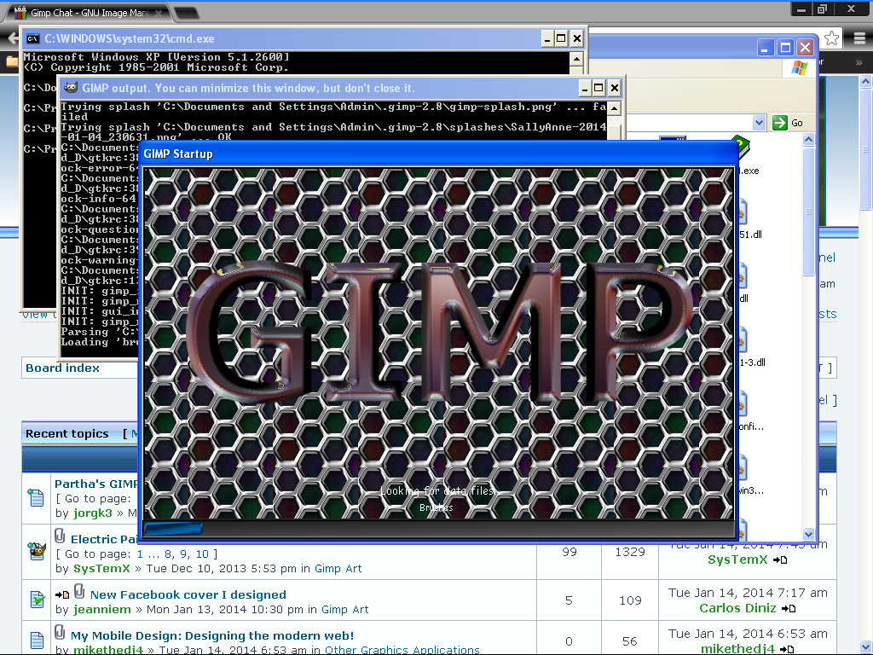Open jeanniem's profile link
The width and height of the screenshot is (873, 655).
click(x=102, y=609)
